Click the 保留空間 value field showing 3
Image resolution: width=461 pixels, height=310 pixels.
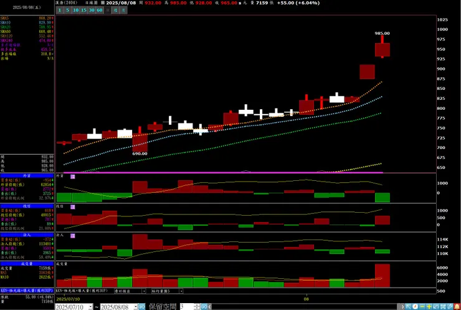(x=187, y=307)
